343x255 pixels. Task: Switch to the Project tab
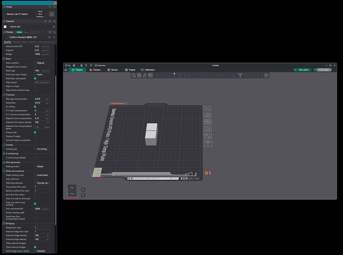(130, 70)
